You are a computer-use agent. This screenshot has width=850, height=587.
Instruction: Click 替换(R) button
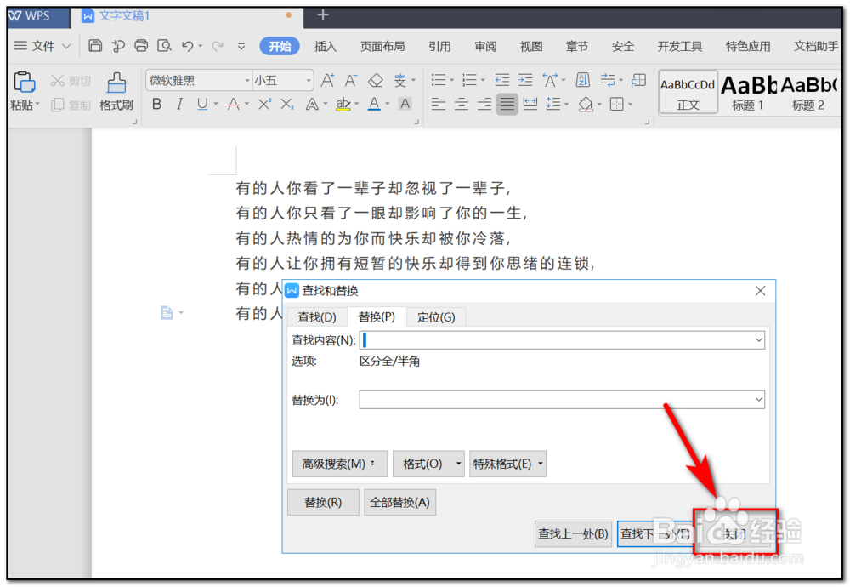click(x=323, y=503)
